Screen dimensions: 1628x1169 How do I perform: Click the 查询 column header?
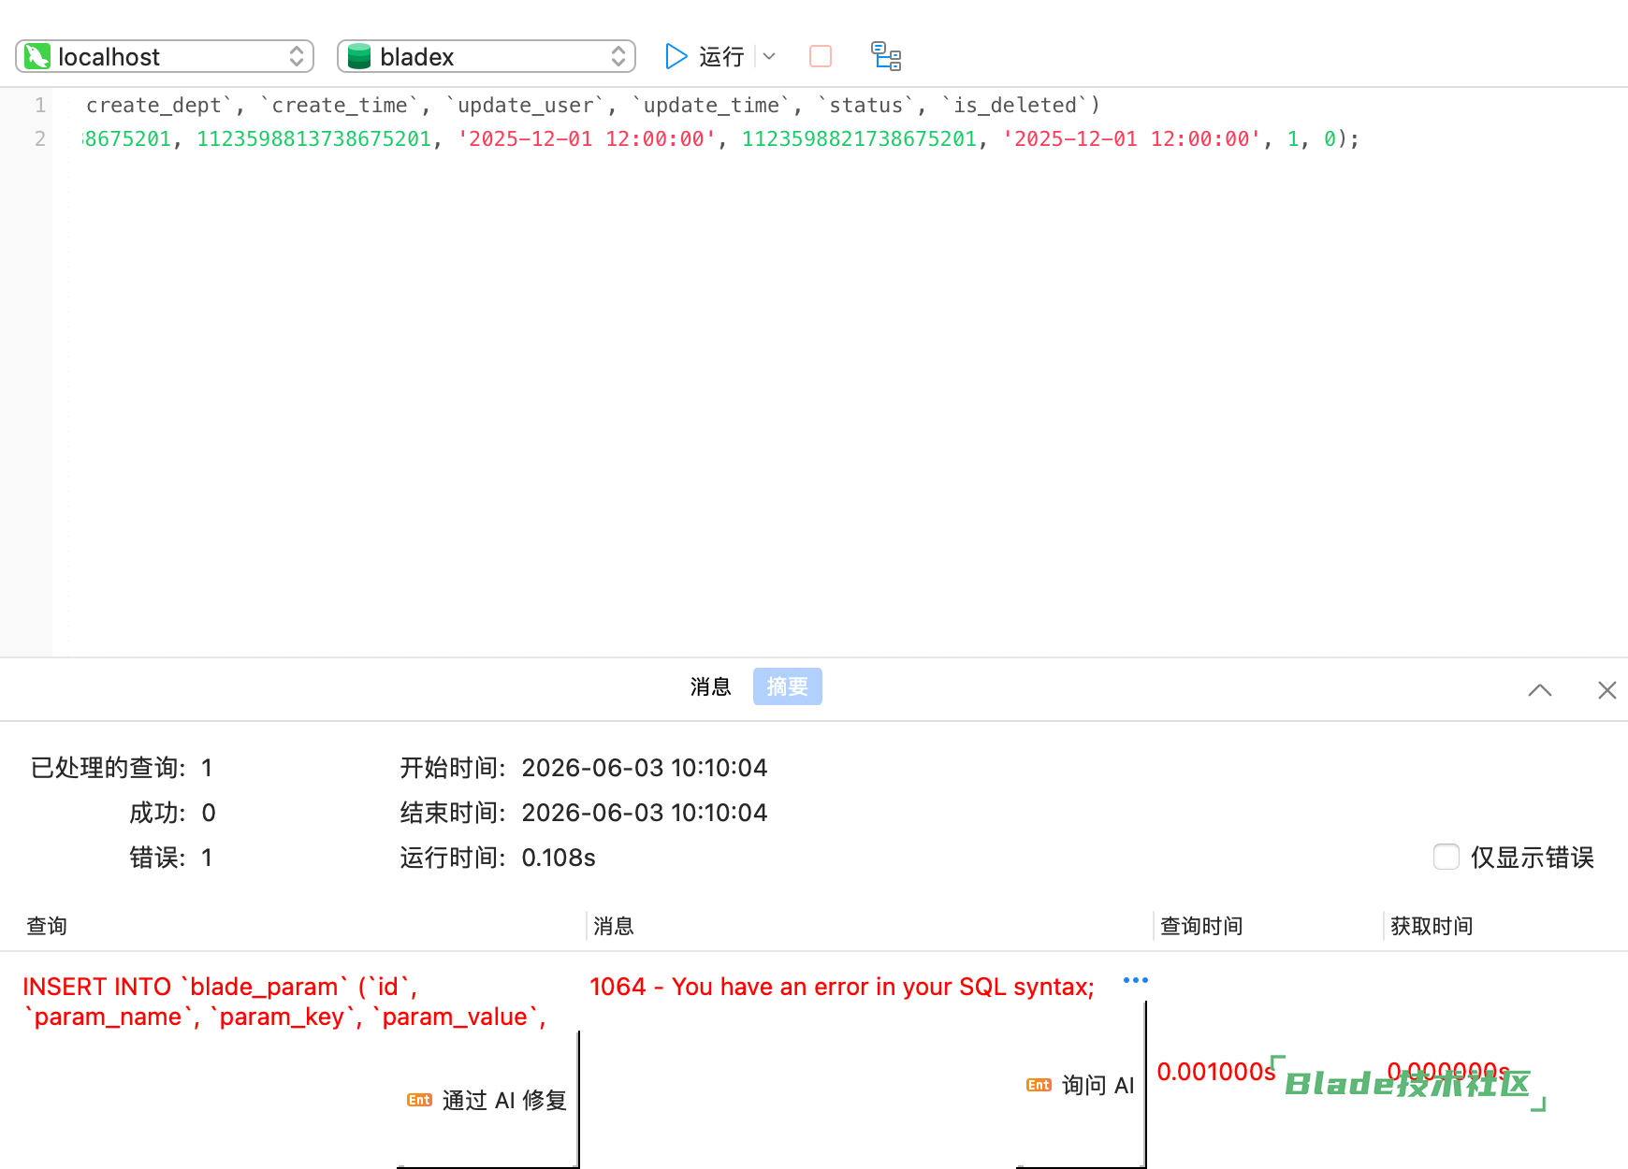pos(47,926)
